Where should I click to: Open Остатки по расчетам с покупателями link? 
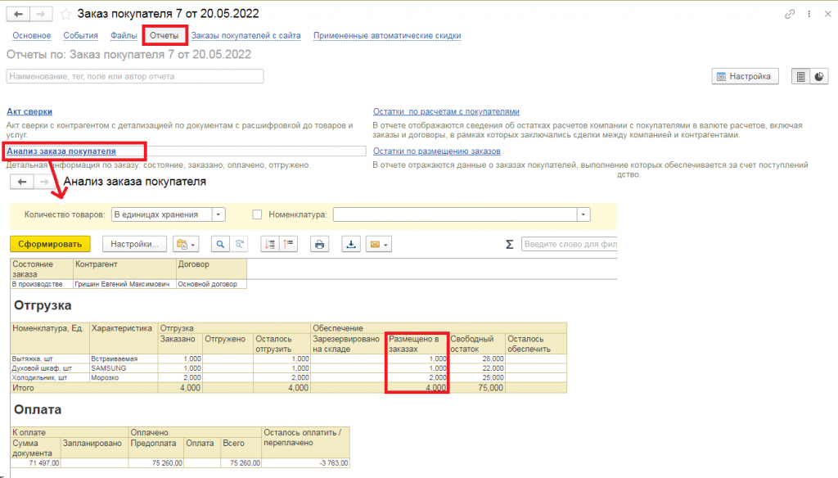(x=446, y=112)
